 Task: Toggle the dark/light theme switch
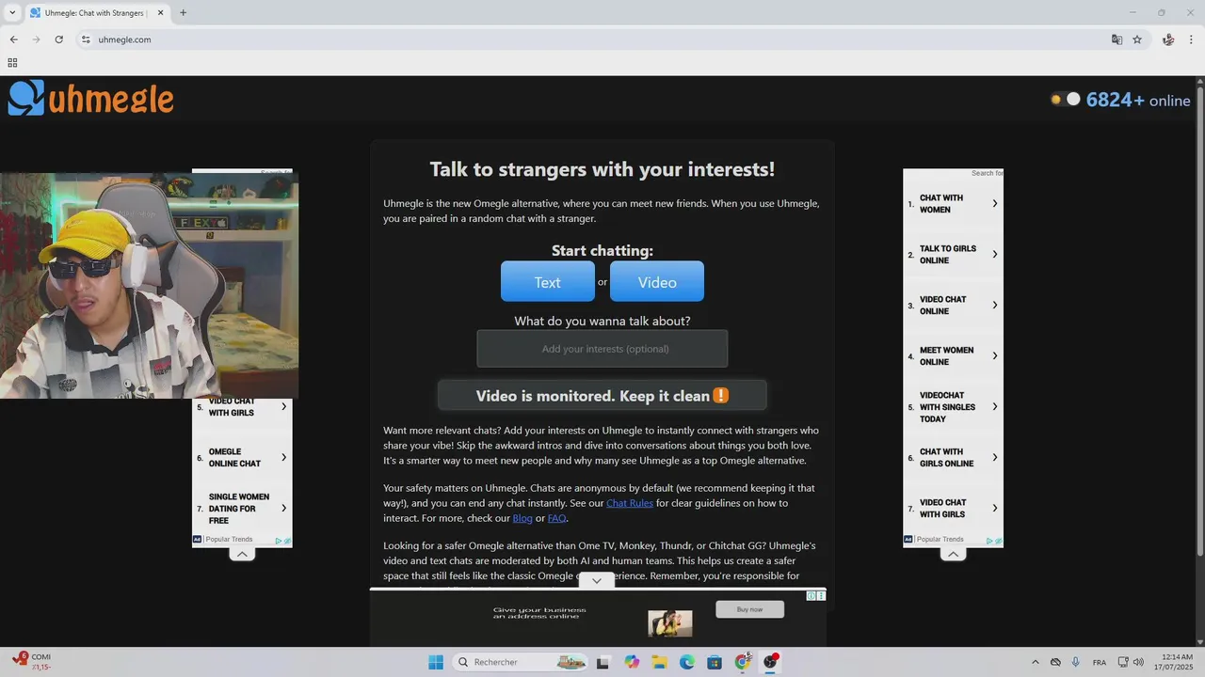1066,99
